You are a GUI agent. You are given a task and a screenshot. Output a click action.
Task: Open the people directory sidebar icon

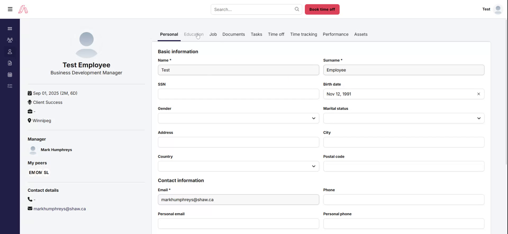coord(10,40)
